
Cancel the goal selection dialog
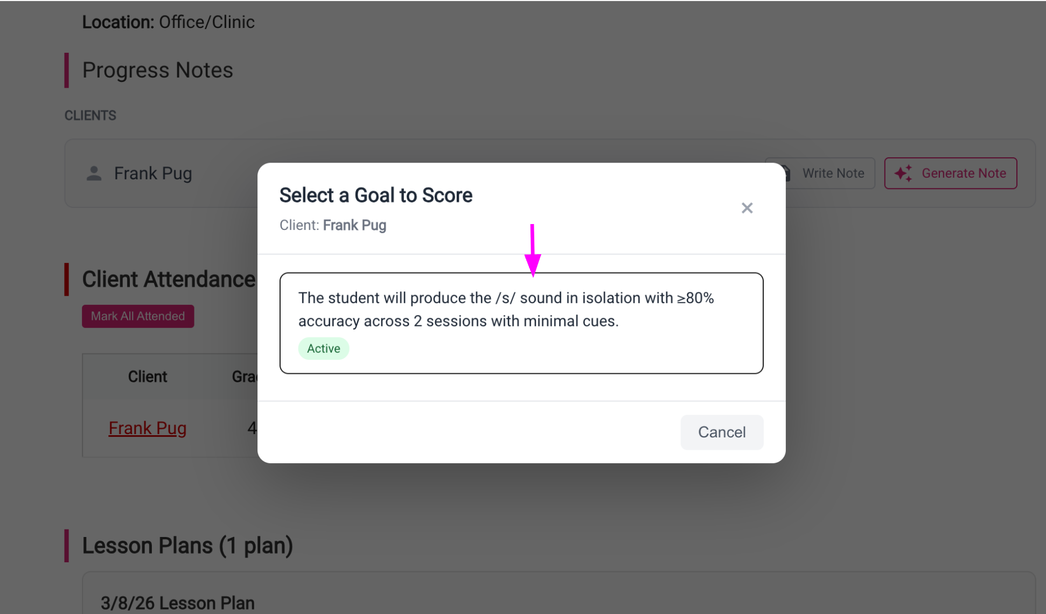click(x=721, y=432)
